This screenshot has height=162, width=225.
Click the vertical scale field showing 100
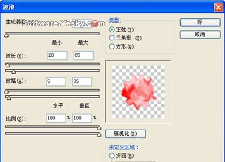(x=82, y=118)
